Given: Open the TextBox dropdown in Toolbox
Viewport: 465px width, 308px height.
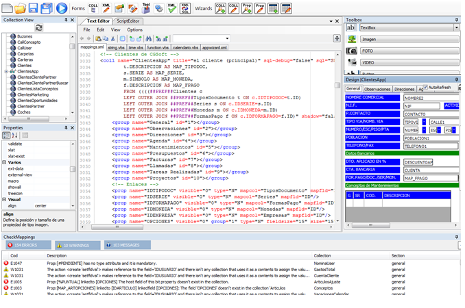Looking at the screenshot, I should [456, 27].
